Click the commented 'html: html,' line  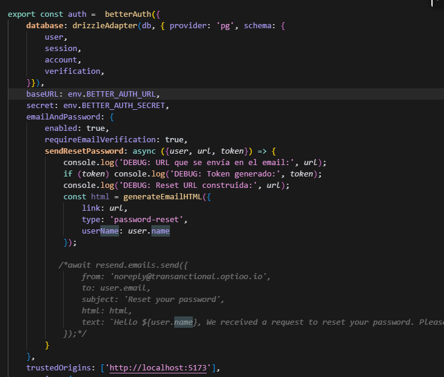click(x=107, y=311)
